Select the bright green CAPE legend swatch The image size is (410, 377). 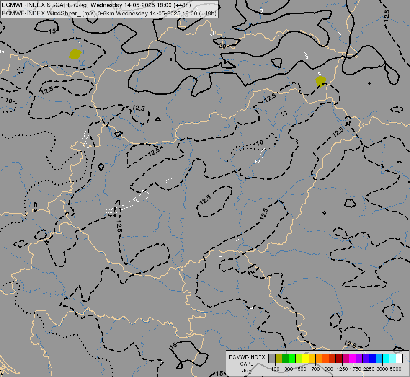[292, 358]
